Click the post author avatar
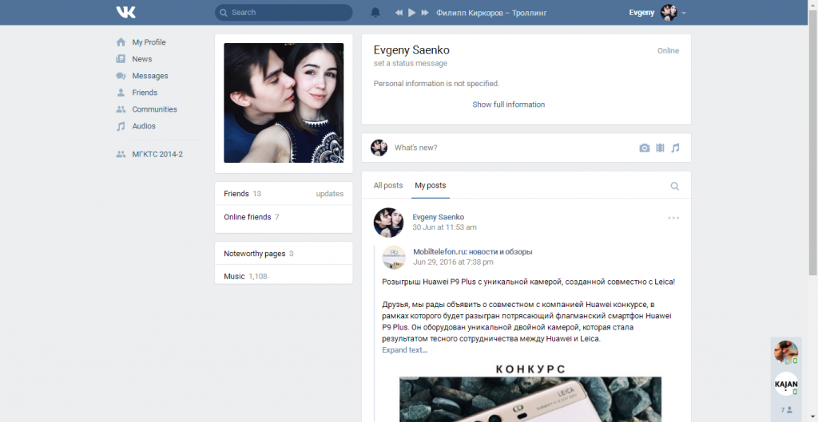Viewport: 818px width, 422px height. (389, 223)
